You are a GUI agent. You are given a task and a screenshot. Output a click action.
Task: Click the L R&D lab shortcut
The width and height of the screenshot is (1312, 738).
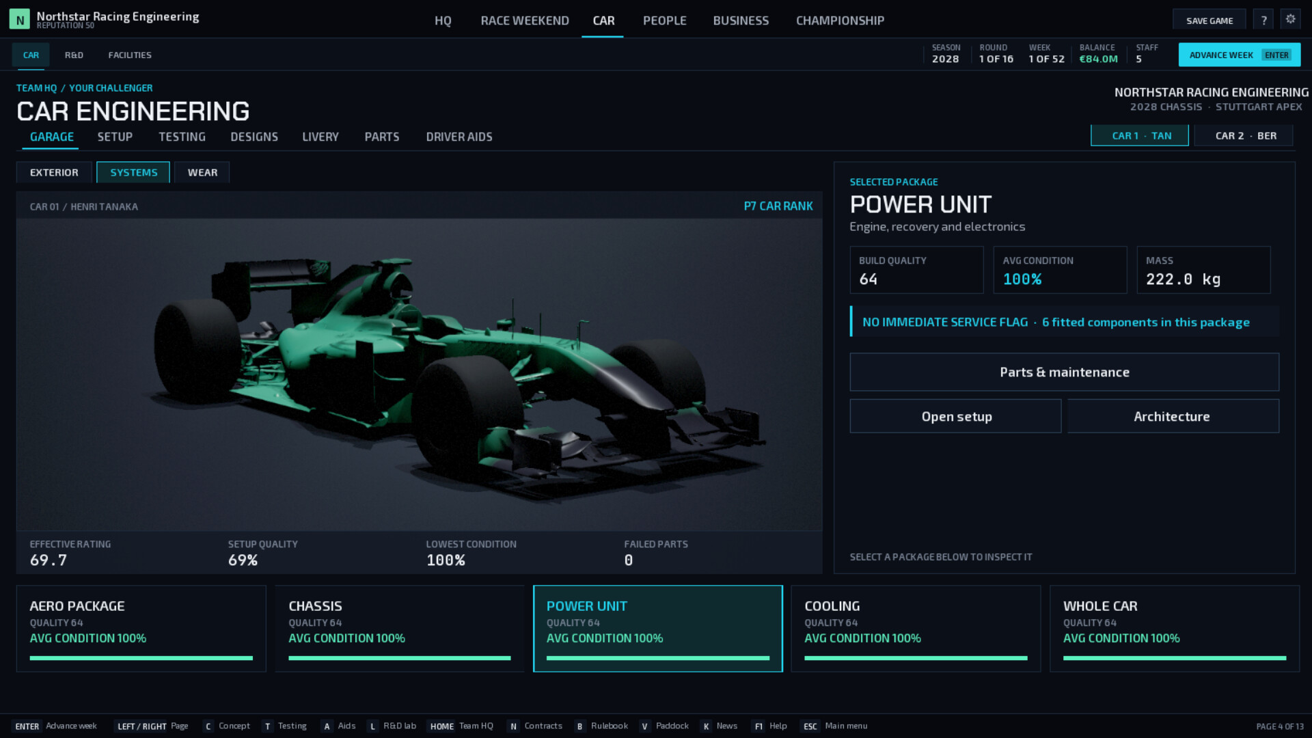click(x=392, y=726)
